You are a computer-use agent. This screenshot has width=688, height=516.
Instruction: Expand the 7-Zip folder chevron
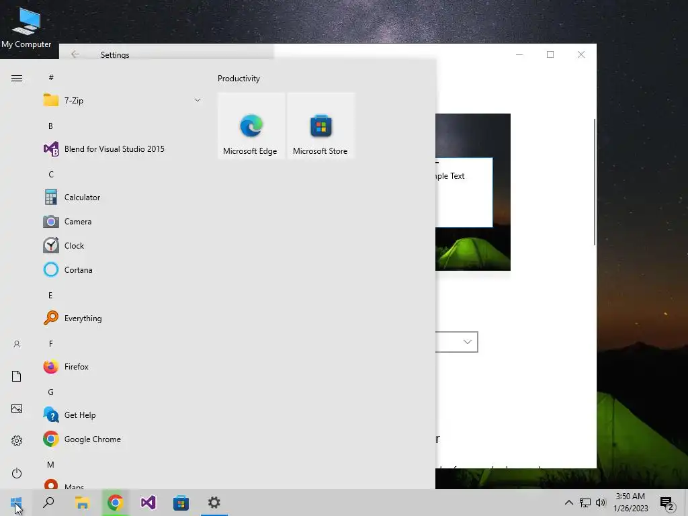(198, 101)
